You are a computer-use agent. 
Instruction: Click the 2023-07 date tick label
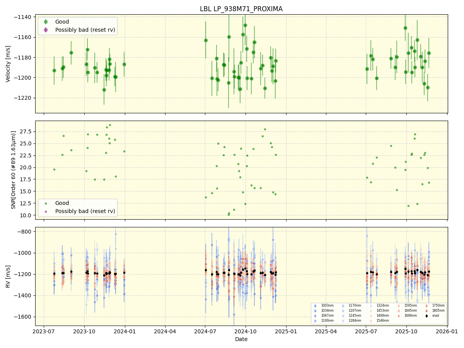coord(44,331)
